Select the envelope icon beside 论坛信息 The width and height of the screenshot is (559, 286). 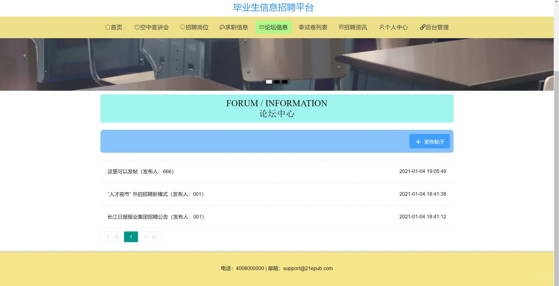click(x=261, y=27)
